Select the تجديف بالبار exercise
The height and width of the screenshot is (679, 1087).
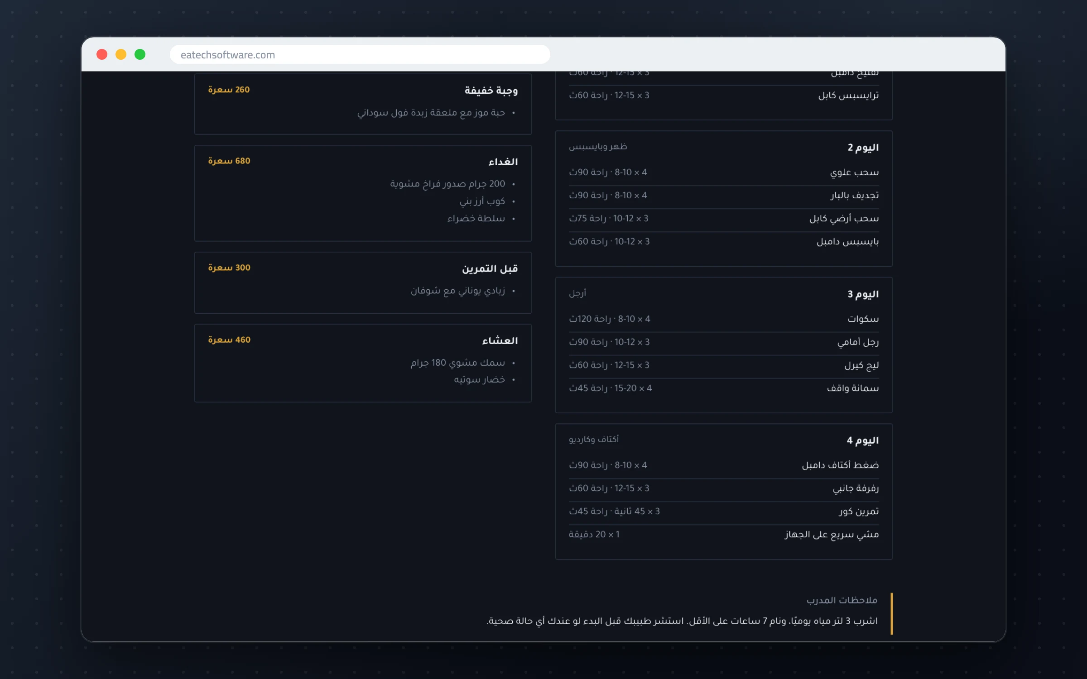[x=854, y=196]
